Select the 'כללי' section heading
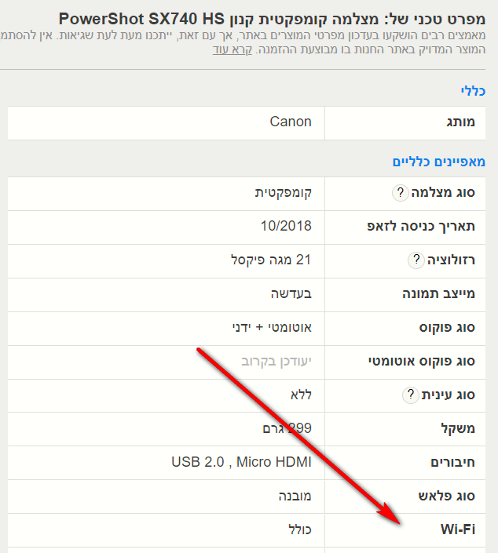Viewport: 498px width, 553px height. tap(473, 91)
